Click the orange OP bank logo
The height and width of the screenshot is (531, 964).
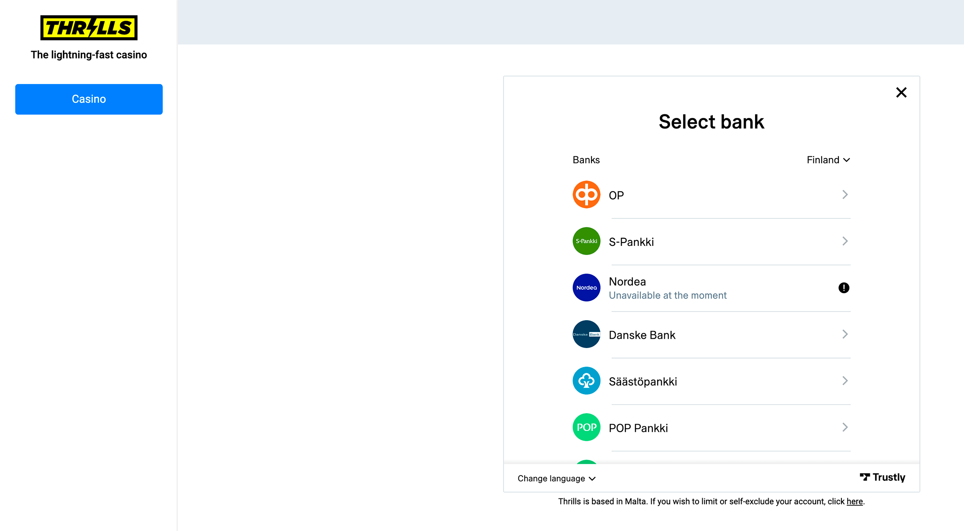coord(586,195)
